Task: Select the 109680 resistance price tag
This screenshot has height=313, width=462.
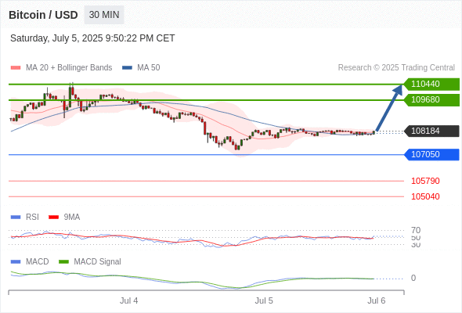Action: [431, 100]
